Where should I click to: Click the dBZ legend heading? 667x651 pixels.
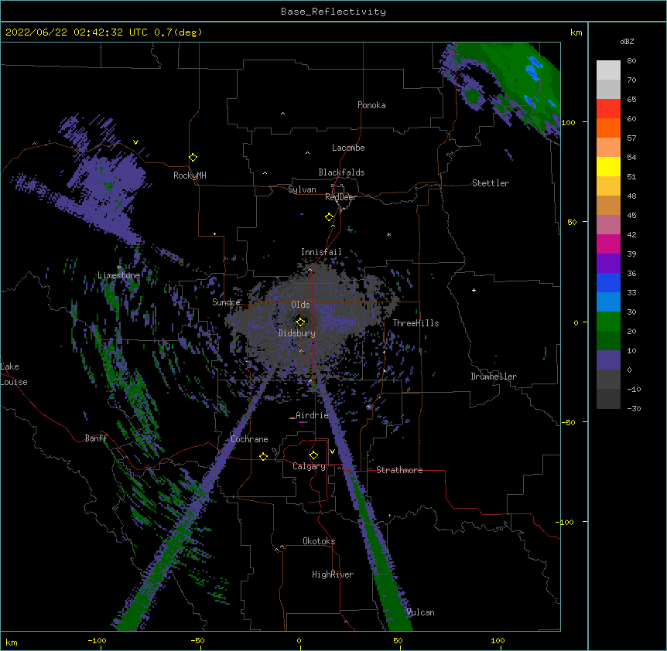[627, 42]
